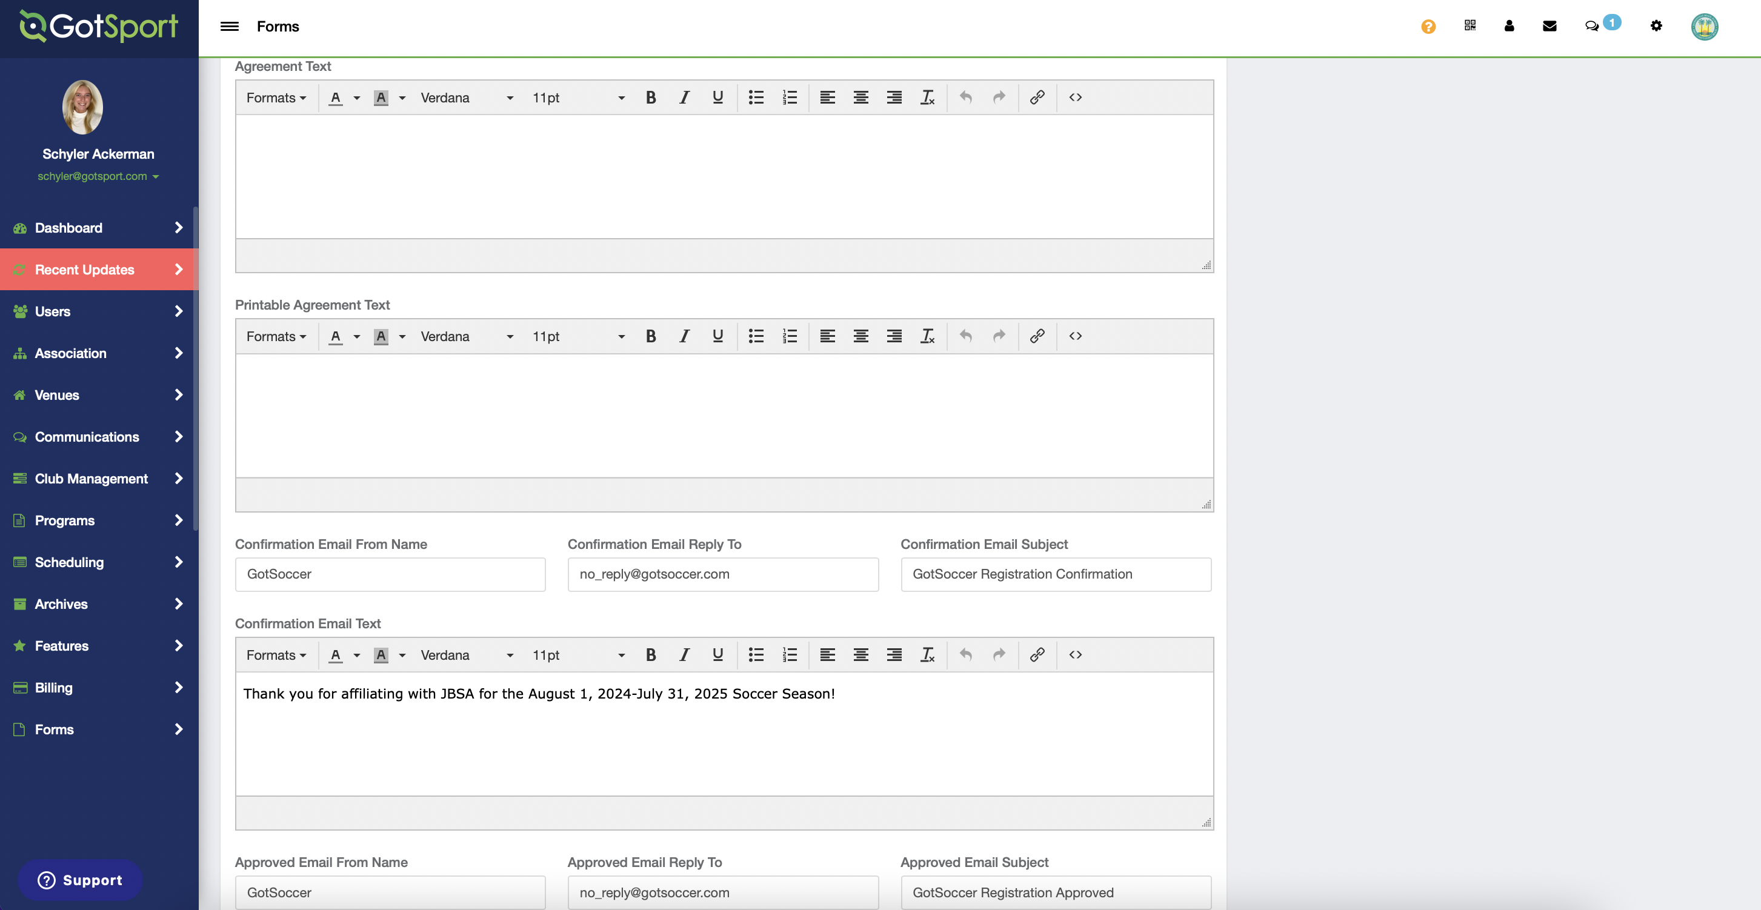Open the QR code icon in header
Screen dimensions: 1761x910
1470,25
